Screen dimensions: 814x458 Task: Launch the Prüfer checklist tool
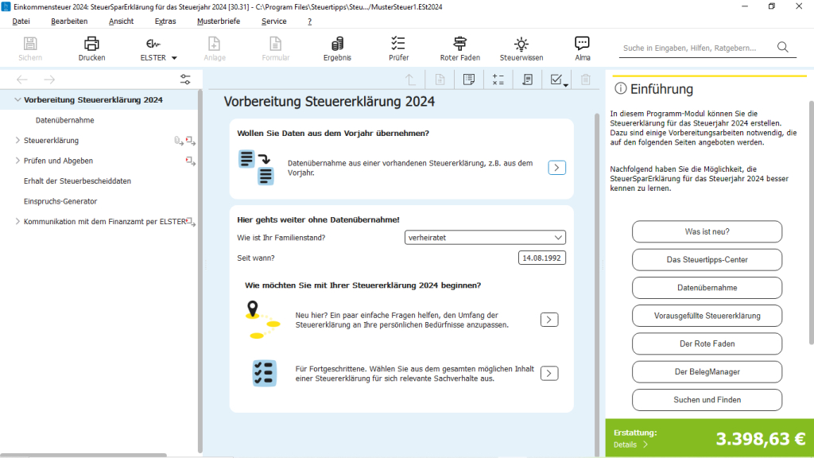tap(398, 45)
